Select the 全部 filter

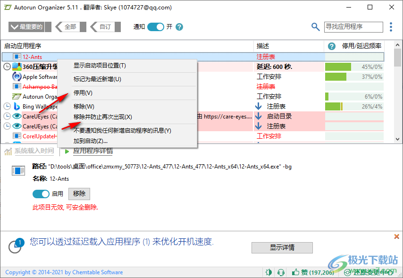(x=71, y=27)
